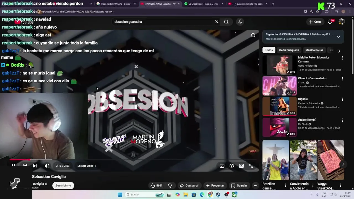Save the video with Guardar
The width and height of the screenshot is (354, 199).
point(239,185)
